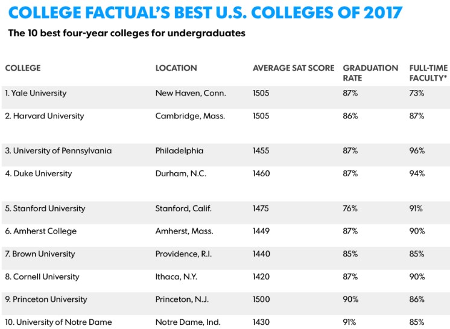The width and height of the screenshot is (450, 329).
Task: Select Harvard University in the list
Action: (x=44, y=116)
